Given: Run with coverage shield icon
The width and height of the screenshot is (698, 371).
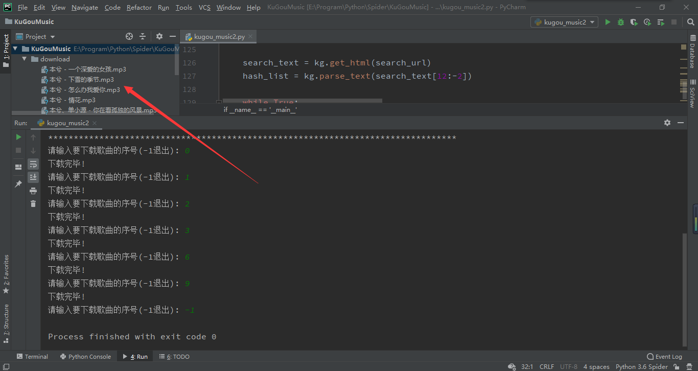Looking at the screenshot, I should click(634, 22).
